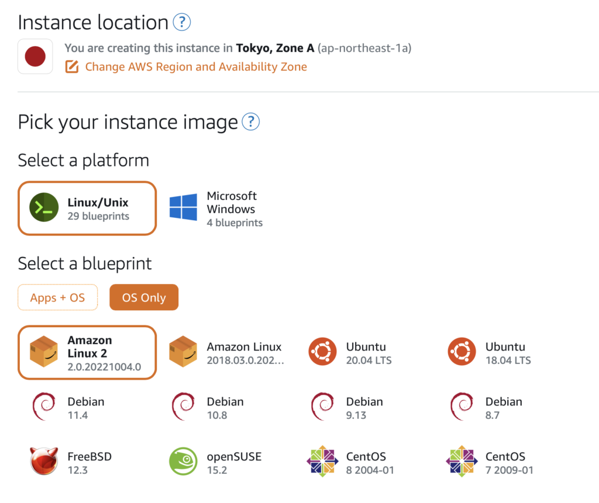
Task: Select the Linux/Unix platform
Action: point(87,208)
